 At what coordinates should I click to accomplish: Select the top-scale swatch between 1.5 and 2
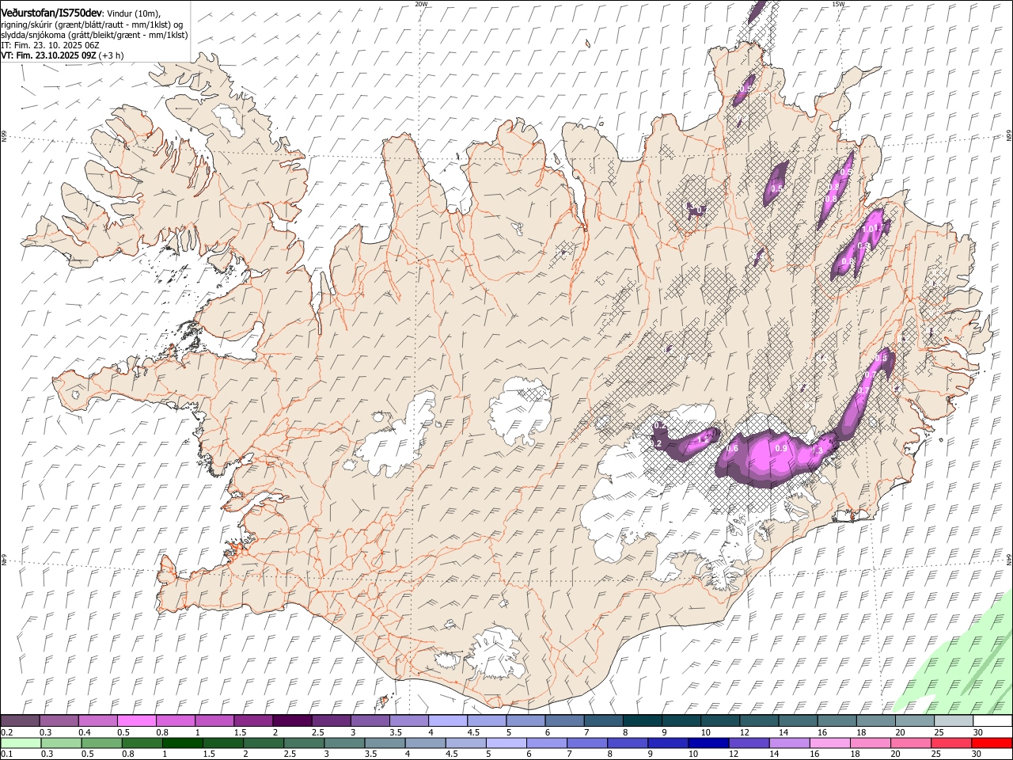coord(253,721)
